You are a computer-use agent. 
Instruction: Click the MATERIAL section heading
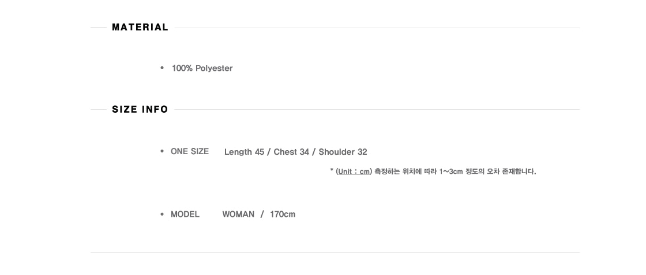pos(140,28)
